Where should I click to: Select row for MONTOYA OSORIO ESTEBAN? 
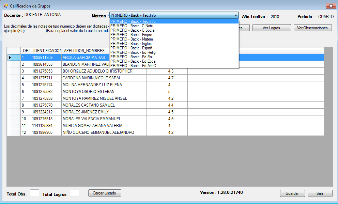pos(89,92)
